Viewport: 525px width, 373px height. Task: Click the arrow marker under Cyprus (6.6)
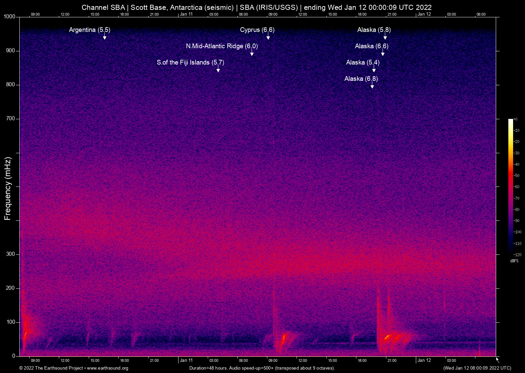point(268,37)
